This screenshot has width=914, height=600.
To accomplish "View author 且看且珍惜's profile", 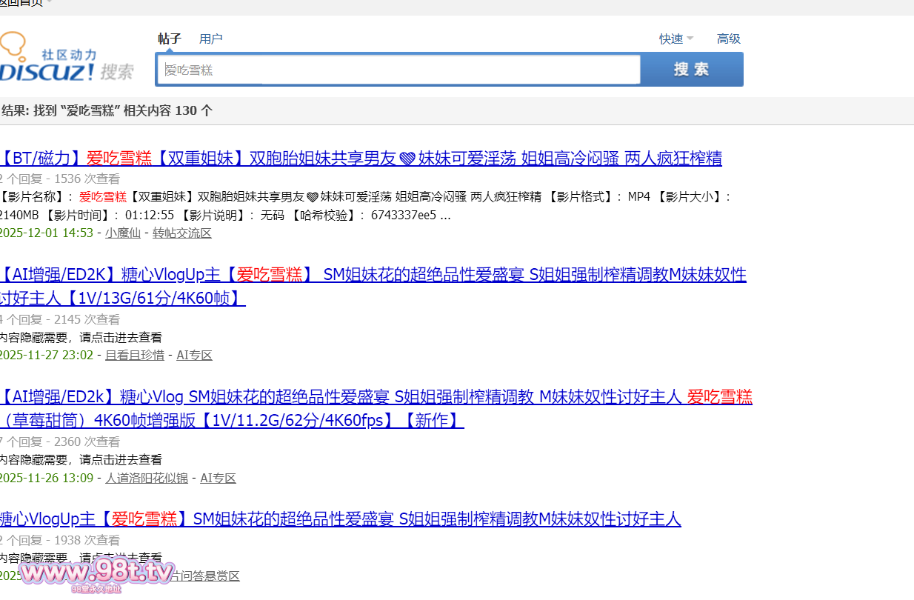I will pyautogui.click(x=134, y=356).
